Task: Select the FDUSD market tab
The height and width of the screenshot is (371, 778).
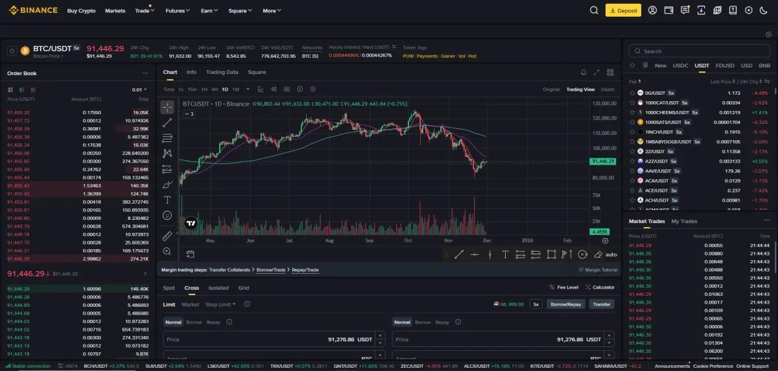Action: tap(725, 66)
